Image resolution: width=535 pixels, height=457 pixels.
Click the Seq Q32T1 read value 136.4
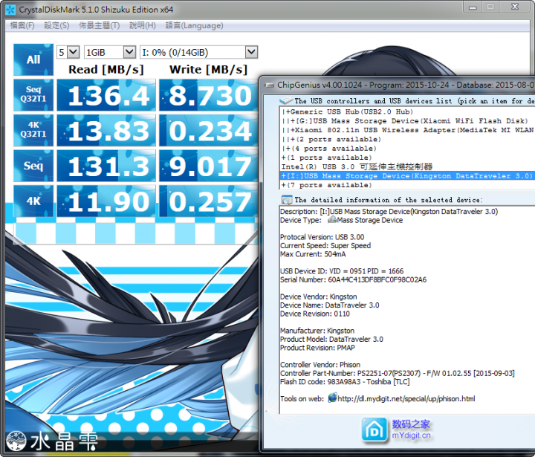click(106, 95)
